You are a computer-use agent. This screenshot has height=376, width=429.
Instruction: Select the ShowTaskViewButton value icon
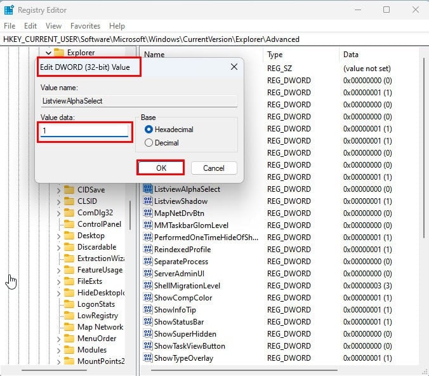click(x=148, y=346)
